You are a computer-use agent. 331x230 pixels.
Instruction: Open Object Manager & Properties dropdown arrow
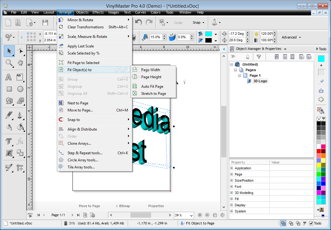[x=285, y=49]
